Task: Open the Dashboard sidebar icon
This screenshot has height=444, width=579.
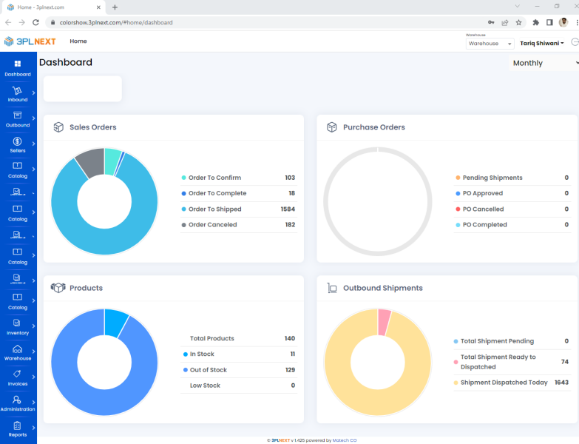Action: click(17, 64)
